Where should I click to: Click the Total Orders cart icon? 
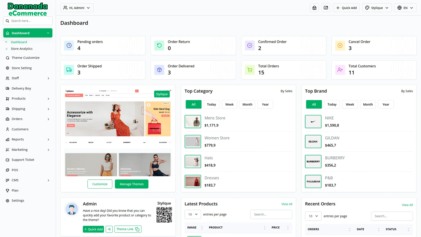250,70
